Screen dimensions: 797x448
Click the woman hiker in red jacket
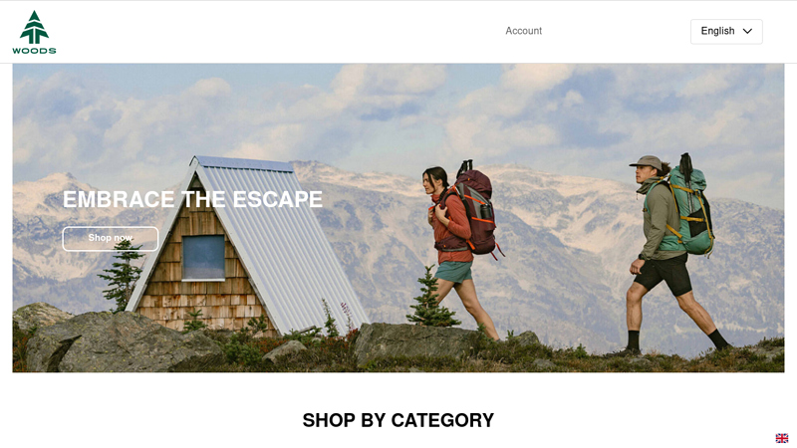455,253
